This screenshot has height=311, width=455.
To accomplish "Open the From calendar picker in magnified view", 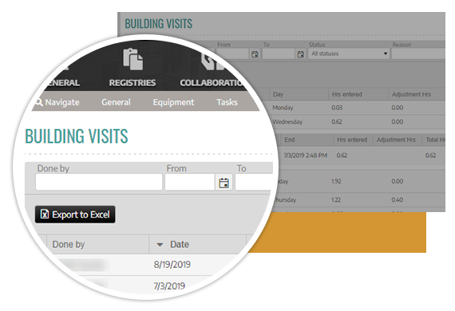I will point(224,183).
